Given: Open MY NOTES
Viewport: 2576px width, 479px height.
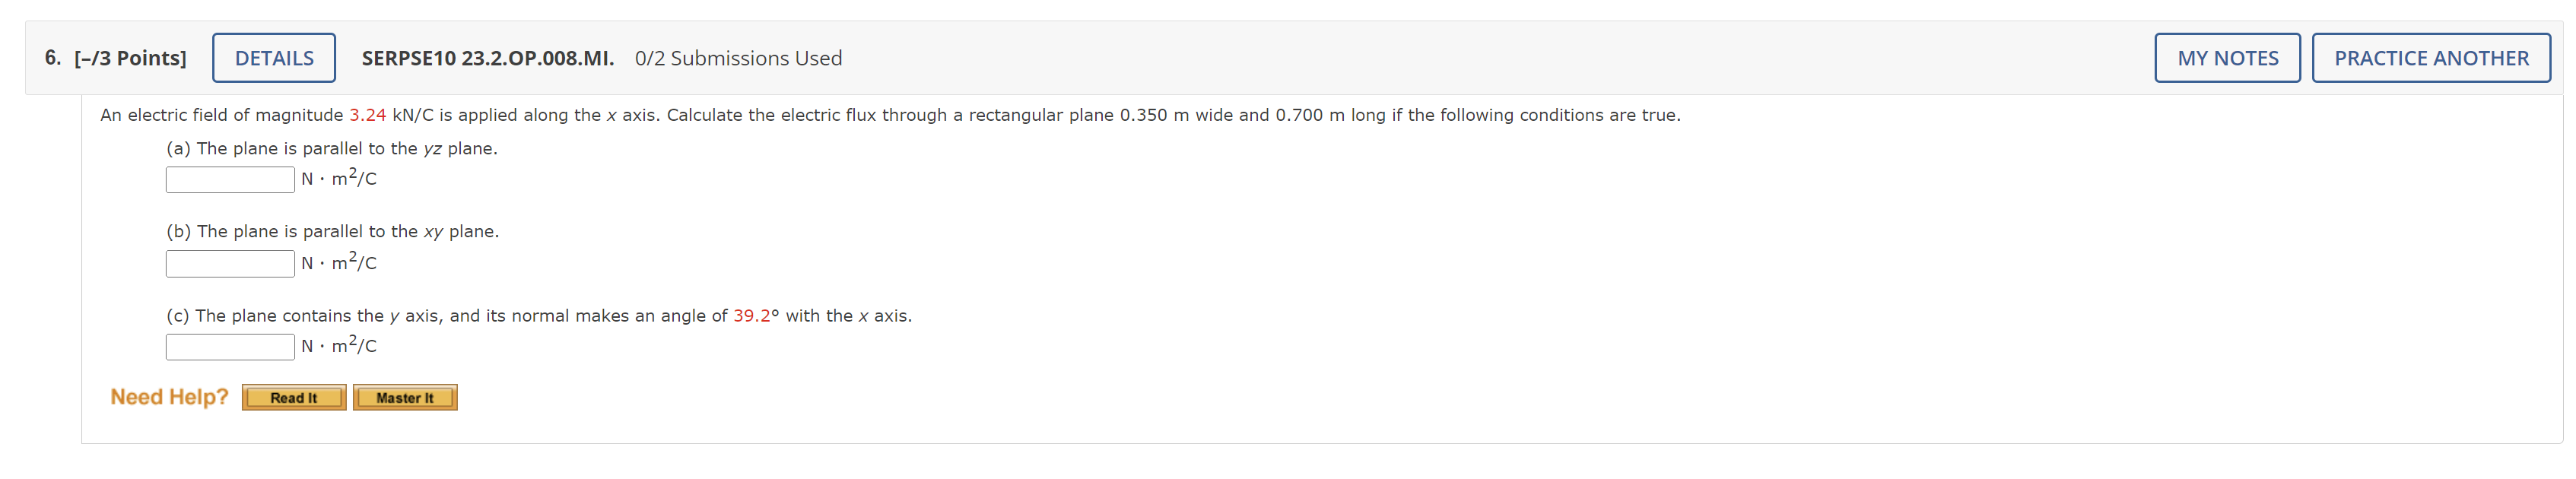Looking at the screenshot, I should click(2227, 57).
